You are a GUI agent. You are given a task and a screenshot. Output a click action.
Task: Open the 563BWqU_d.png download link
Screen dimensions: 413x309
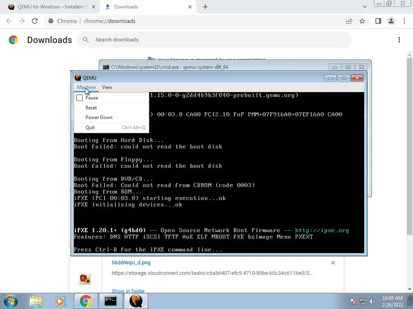[x=131, y=262]
